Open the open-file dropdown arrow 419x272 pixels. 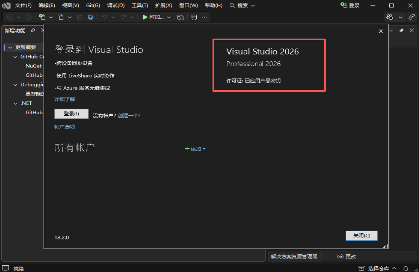[x=70, y=17]
